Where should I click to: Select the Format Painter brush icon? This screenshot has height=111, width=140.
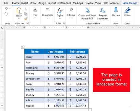click(x=26, y=19)
